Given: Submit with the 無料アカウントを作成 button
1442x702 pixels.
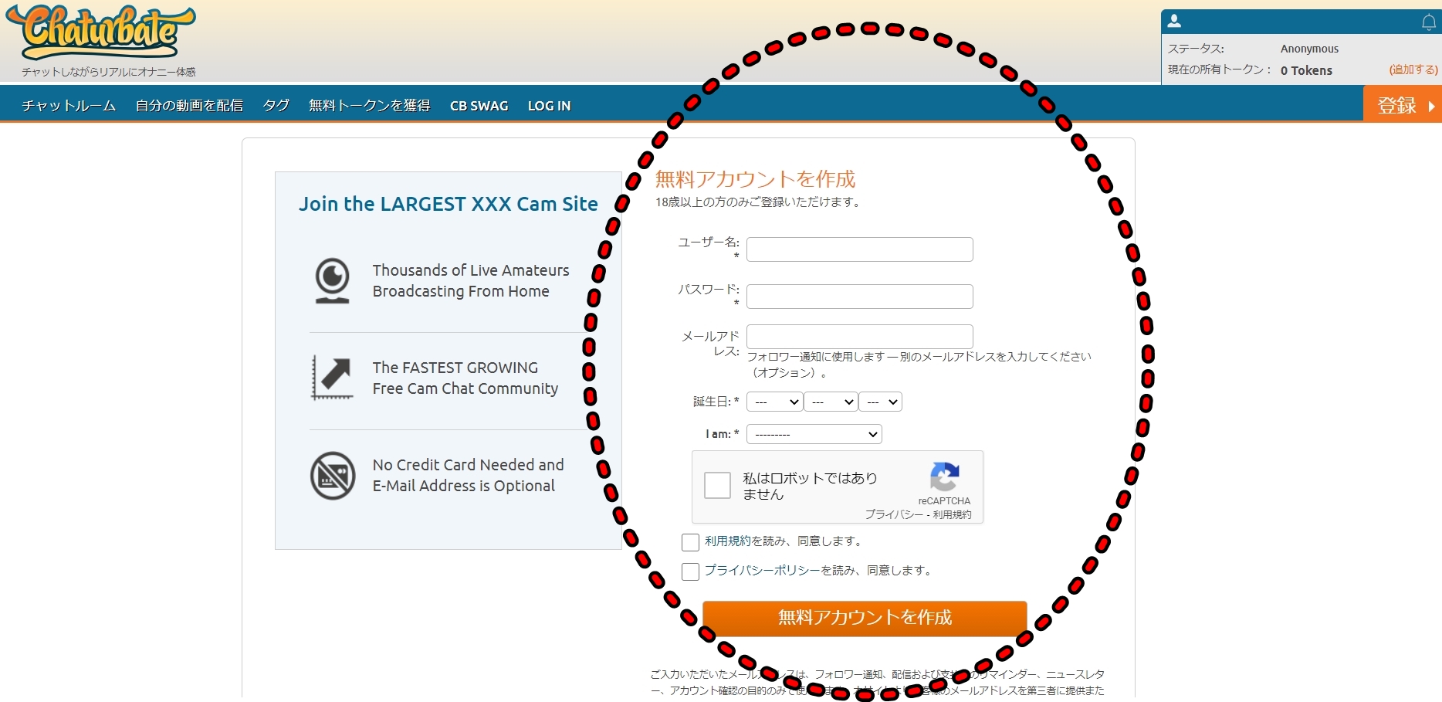Looking at the screenshot, I should [x=865, y=618].
